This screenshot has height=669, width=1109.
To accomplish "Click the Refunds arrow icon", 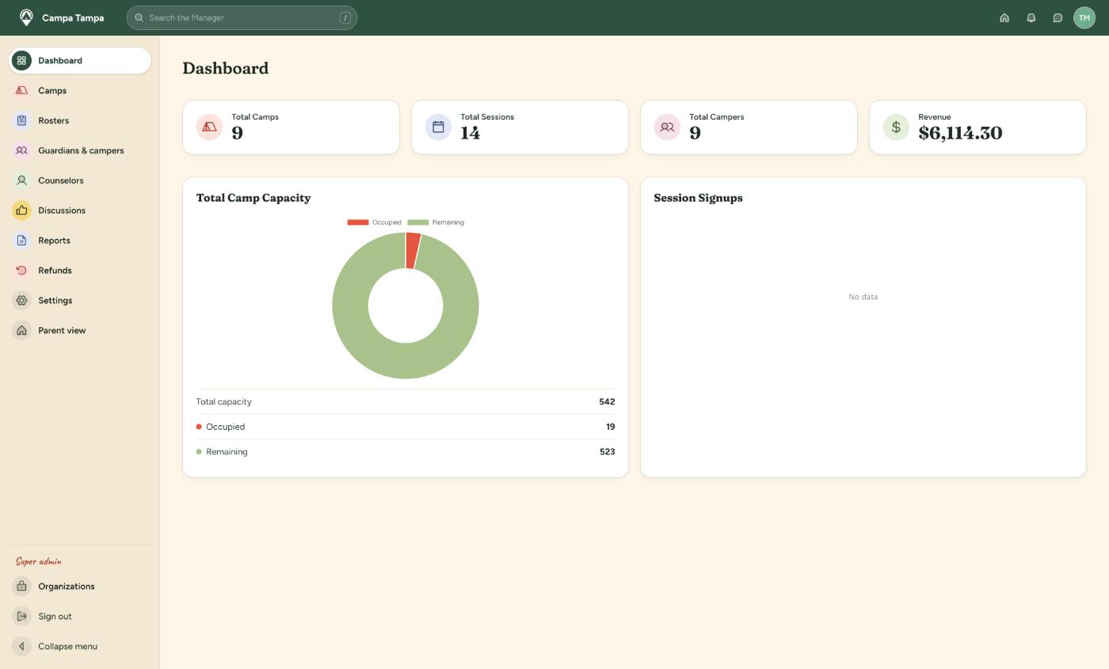I will tap(21, 271).
